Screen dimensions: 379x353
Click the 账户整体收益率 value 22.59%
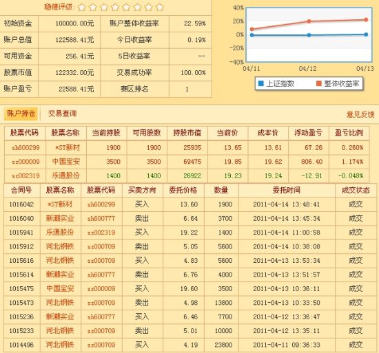coord(195,23)
